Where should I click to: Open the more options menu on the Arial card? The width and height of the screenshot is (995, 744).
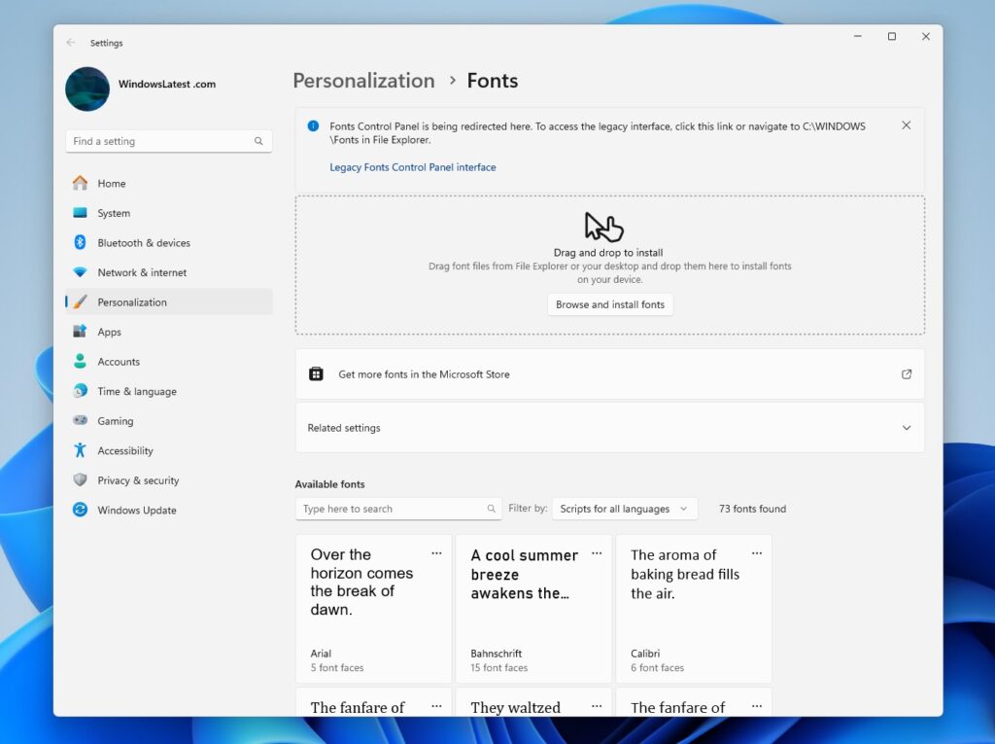point(436,552)
